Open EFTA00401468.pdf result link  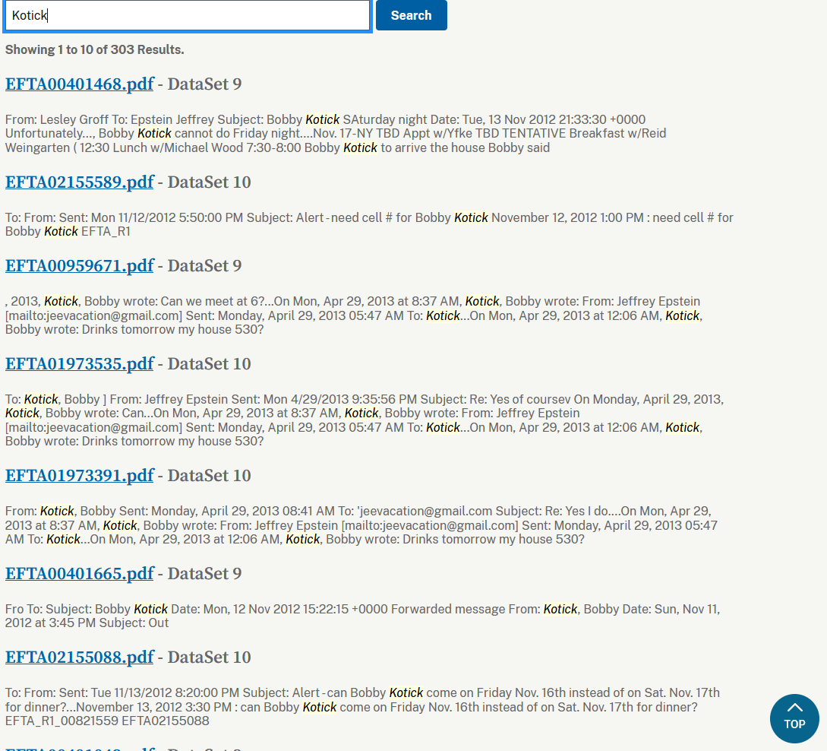tap(79, 84)
